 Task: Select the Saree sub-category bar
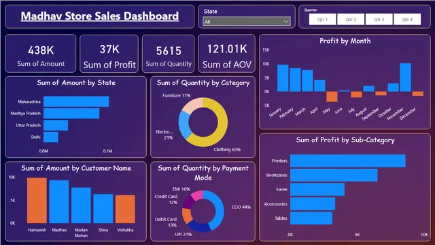click(317, 189)
